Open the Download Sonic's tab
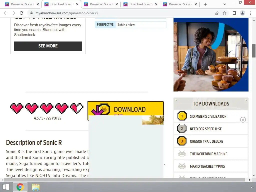256x192 pixels. (x=140, y=4)
